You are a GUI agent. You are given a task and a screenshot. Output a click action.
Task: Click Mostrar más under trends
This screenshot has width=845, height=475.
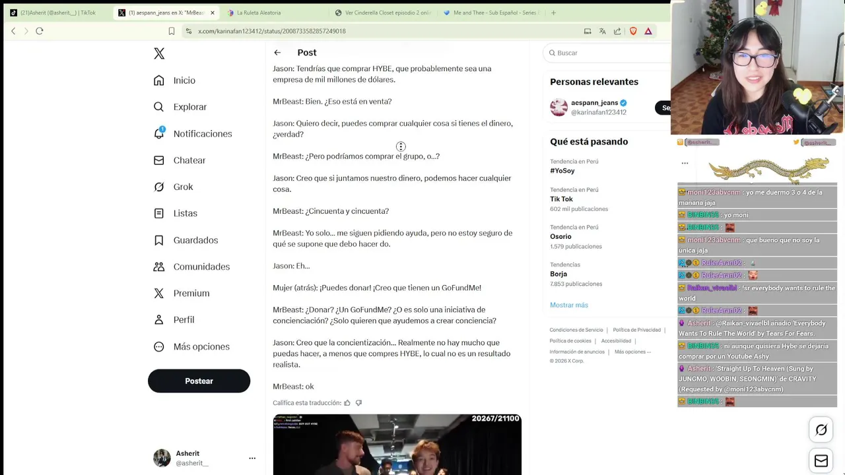[x=569, y=305]
